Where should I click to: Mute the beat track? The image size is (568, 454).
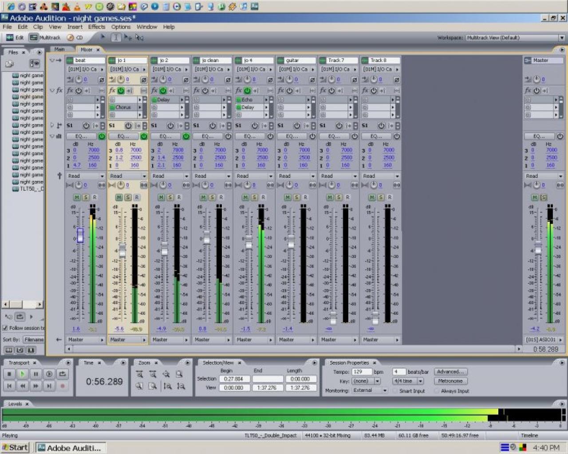77,197
